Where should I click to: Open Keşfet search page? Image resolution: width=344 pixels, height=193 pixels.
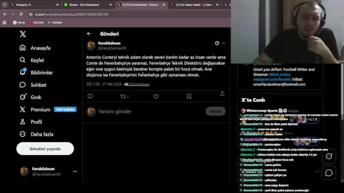[32, 60]
